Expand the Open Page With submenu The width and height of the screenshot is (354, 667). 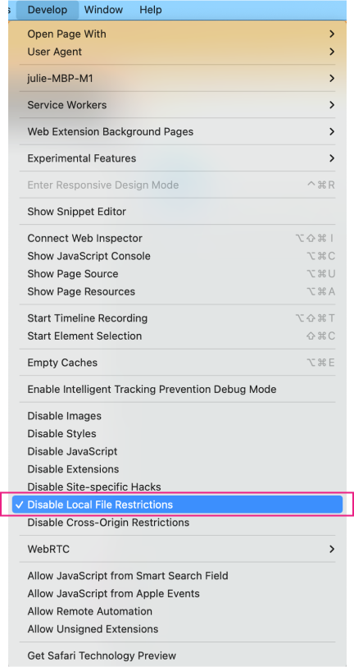[x=177, y=34]
